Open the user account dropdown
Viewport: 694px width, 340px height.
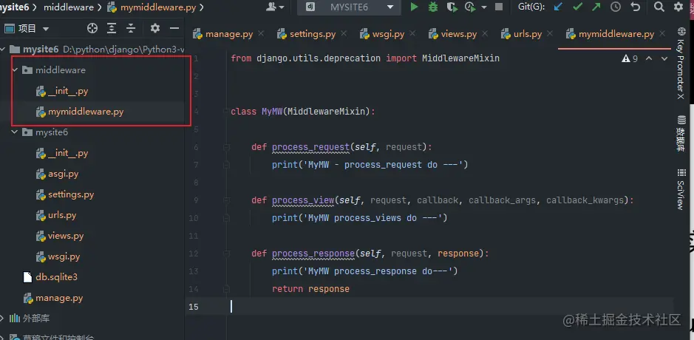pyautogui.click(x=275, y=7)
